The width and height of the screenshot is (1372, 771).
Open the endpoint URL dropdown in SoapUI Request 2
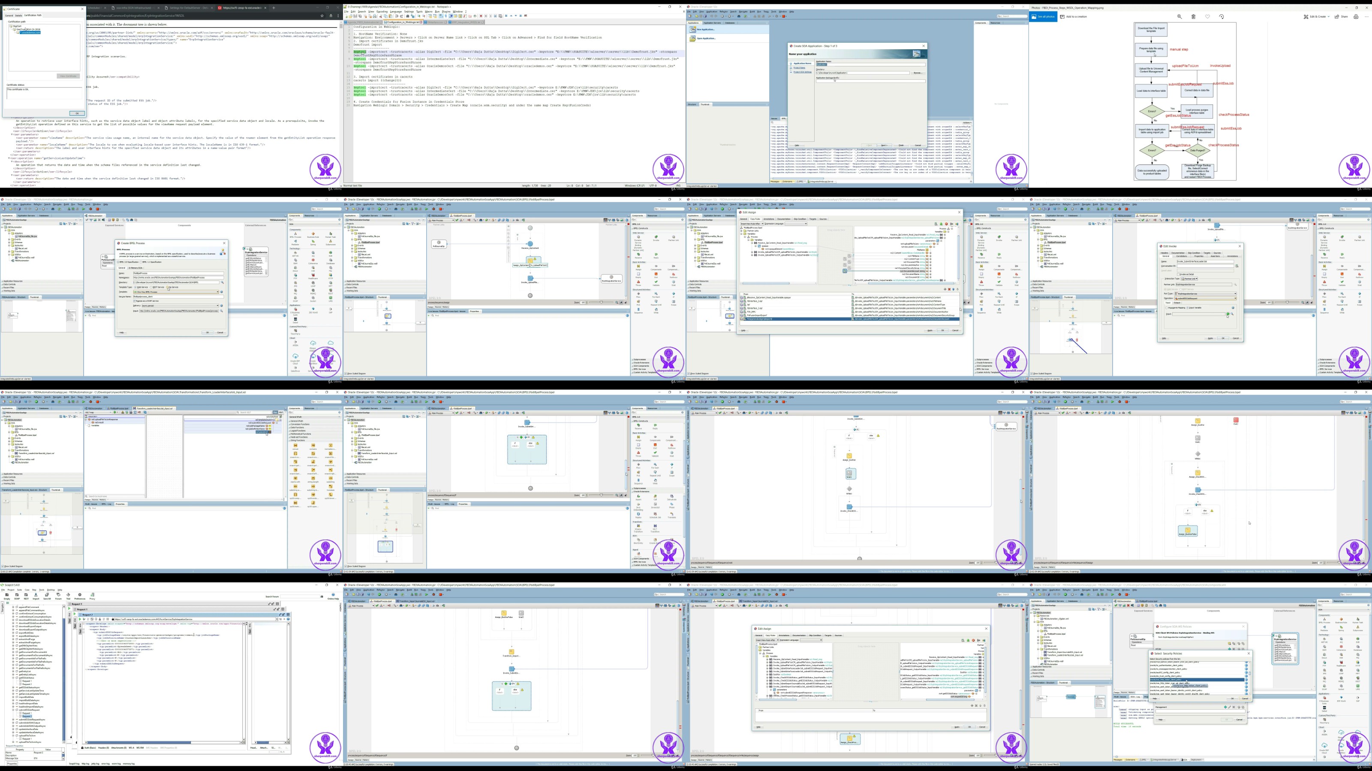277,619
